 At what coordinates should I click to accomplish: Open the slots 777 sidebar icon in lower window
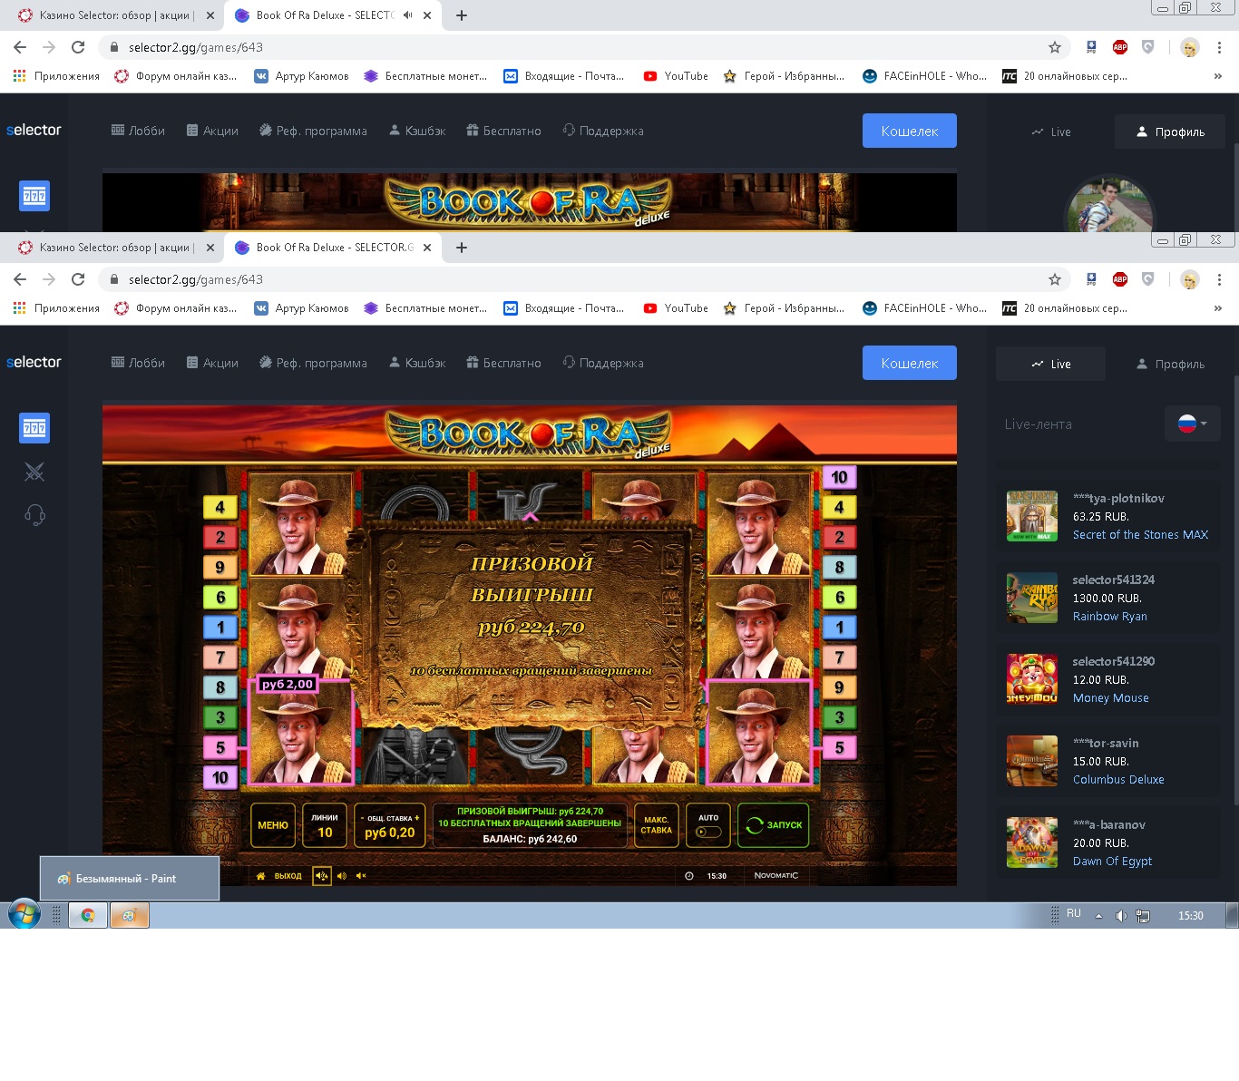[34, 428]
